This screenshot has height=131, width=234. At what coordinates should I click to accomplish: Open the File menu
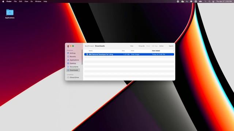click(x=15, y=1)
